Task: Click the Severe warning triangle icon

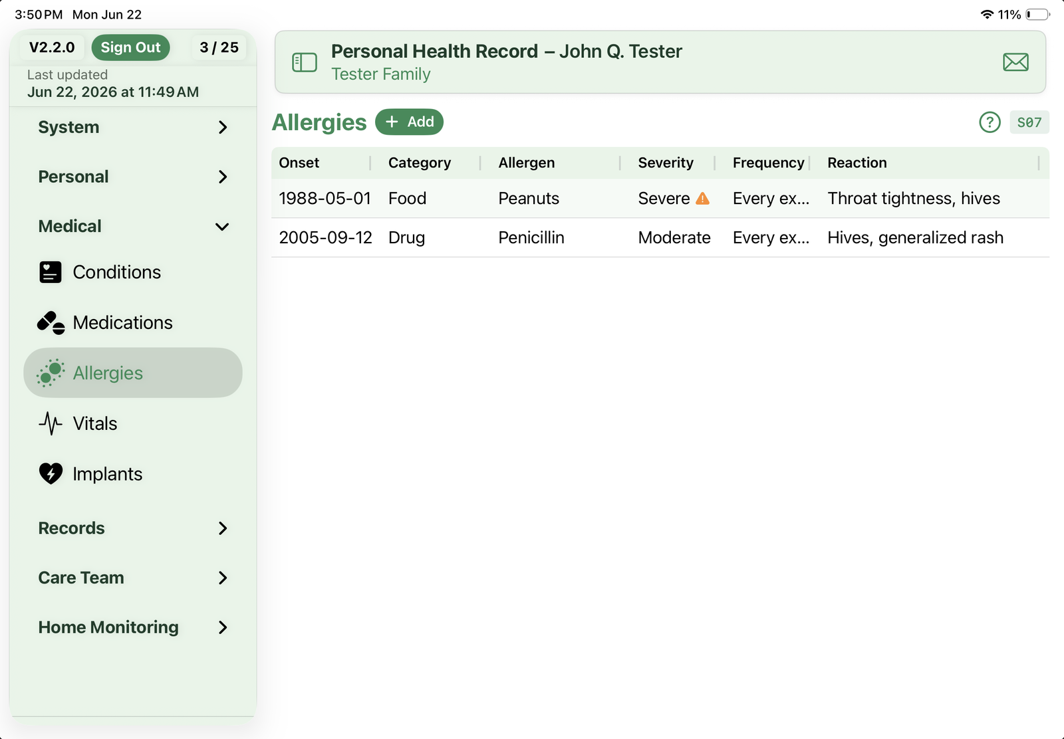Action: (702, 199)
